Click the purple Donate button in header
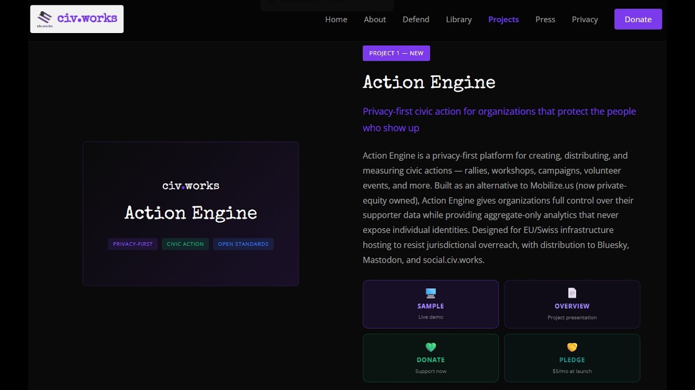This screenshot has height=390, width=695. click(x=638, y=19)
